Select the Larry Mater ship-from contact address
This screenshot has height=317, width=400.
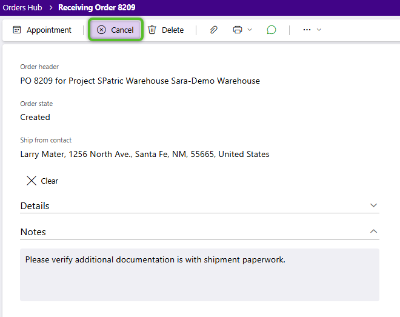(144, 154)
